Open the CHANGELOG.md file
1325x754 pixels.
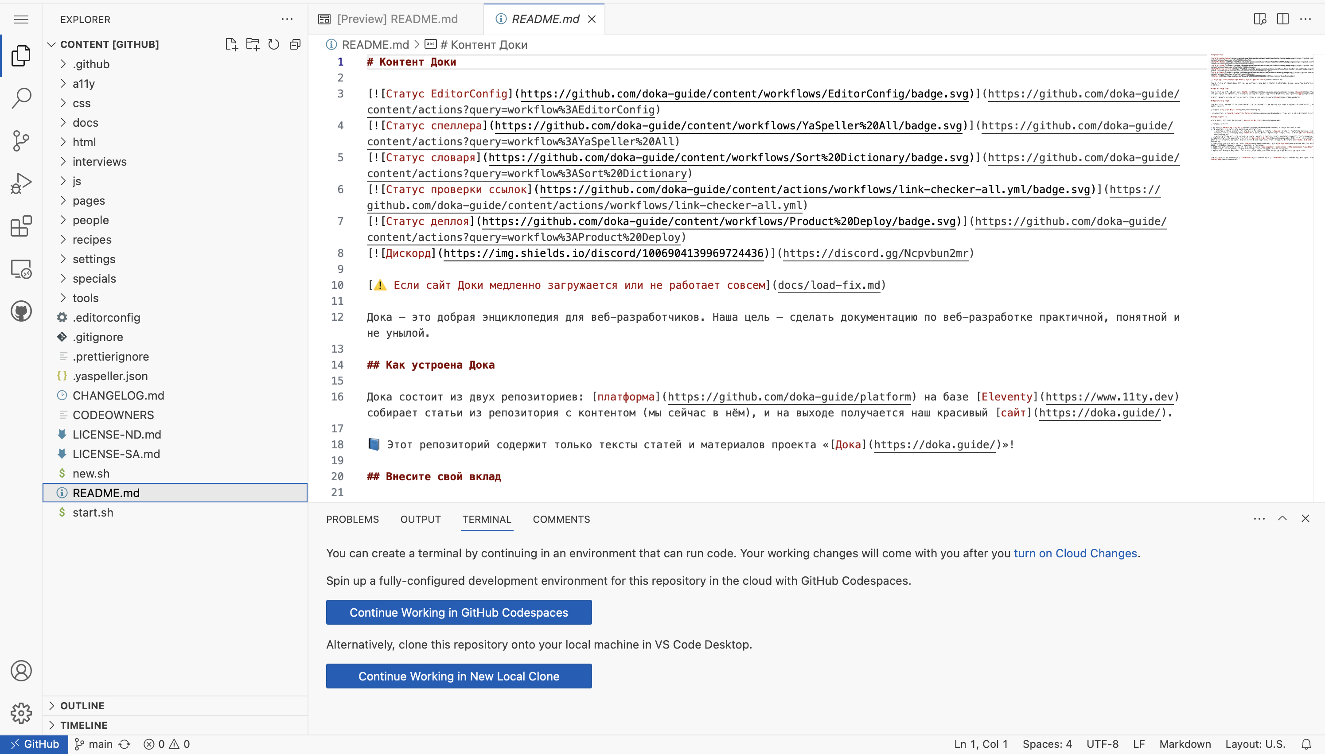tap(175, 396)
